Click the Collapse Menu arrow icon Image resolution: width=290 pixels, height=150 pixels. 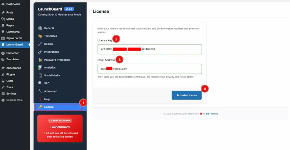(x=3, y=100)
